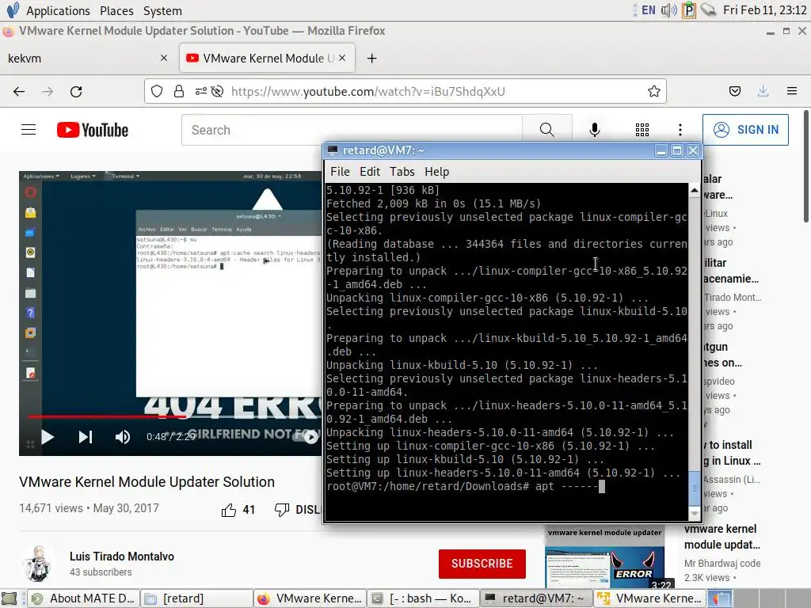Viewport: 811px width, 608px height.
Task: Open vmware kernel module updater thumbnail
Action: (604, 558)
